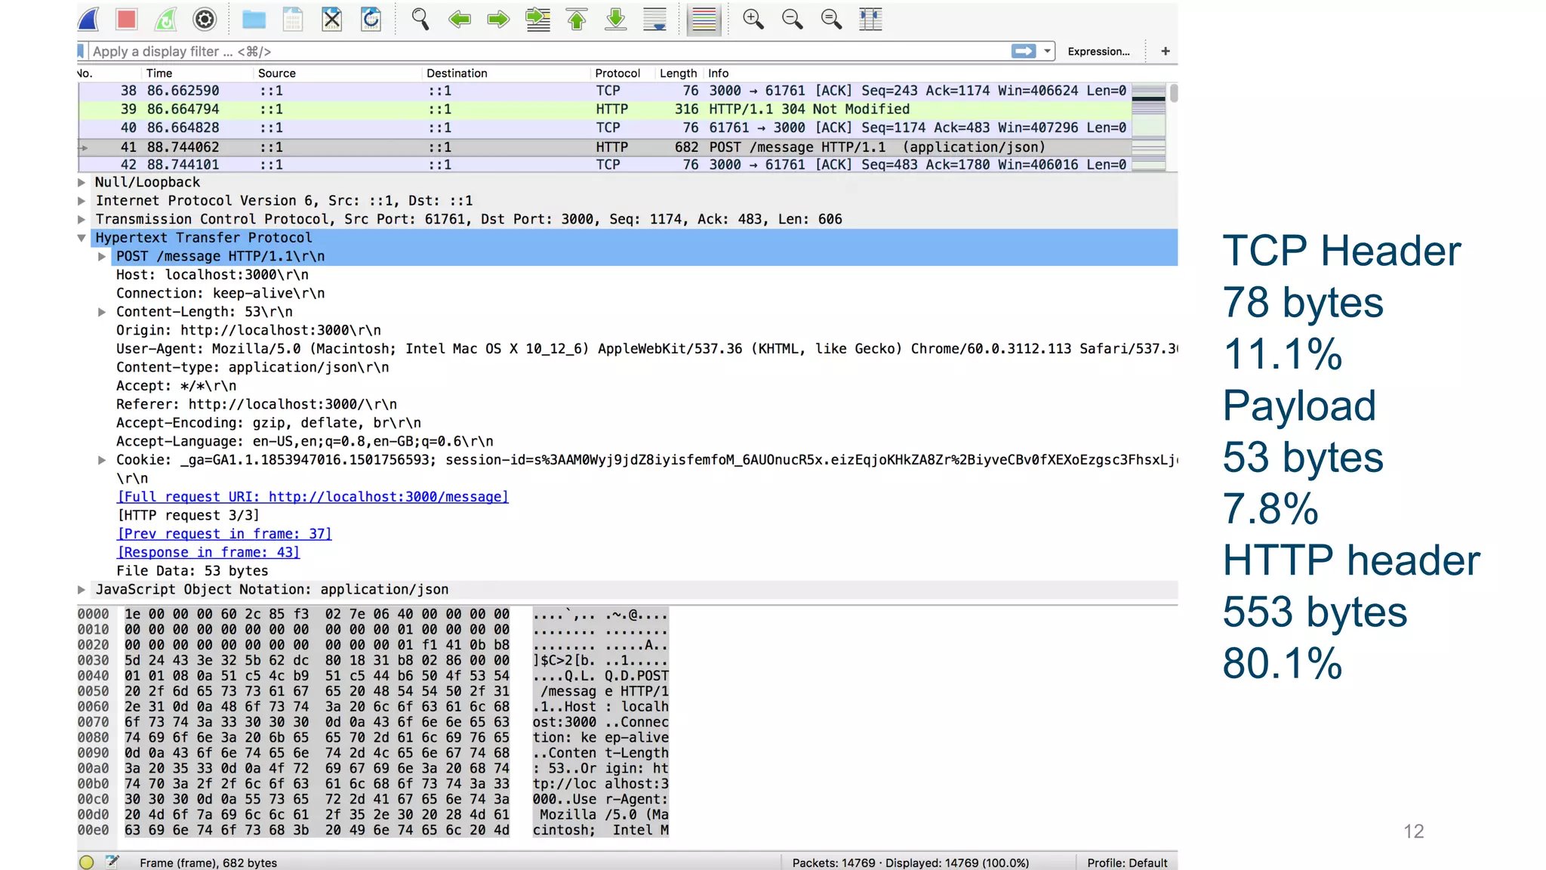Reload the capture file
The width and height of the screenshot is (1546, 870).
pyautogui.click(x=371, y=19)
